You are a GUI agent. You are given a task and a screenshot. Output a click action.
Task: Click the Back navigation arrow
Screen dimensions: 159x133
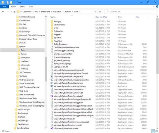3,12
